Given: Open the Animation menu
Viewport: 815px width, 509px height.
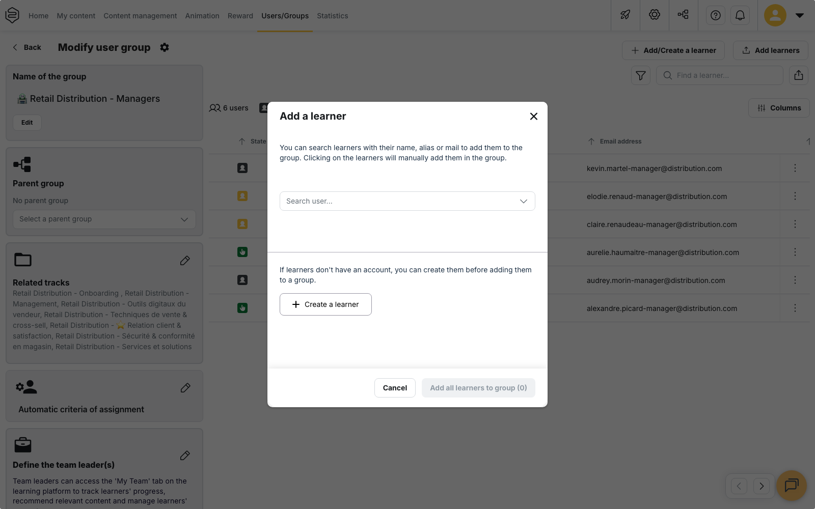Looking at the screenshot, I should [x=202, y=16].
